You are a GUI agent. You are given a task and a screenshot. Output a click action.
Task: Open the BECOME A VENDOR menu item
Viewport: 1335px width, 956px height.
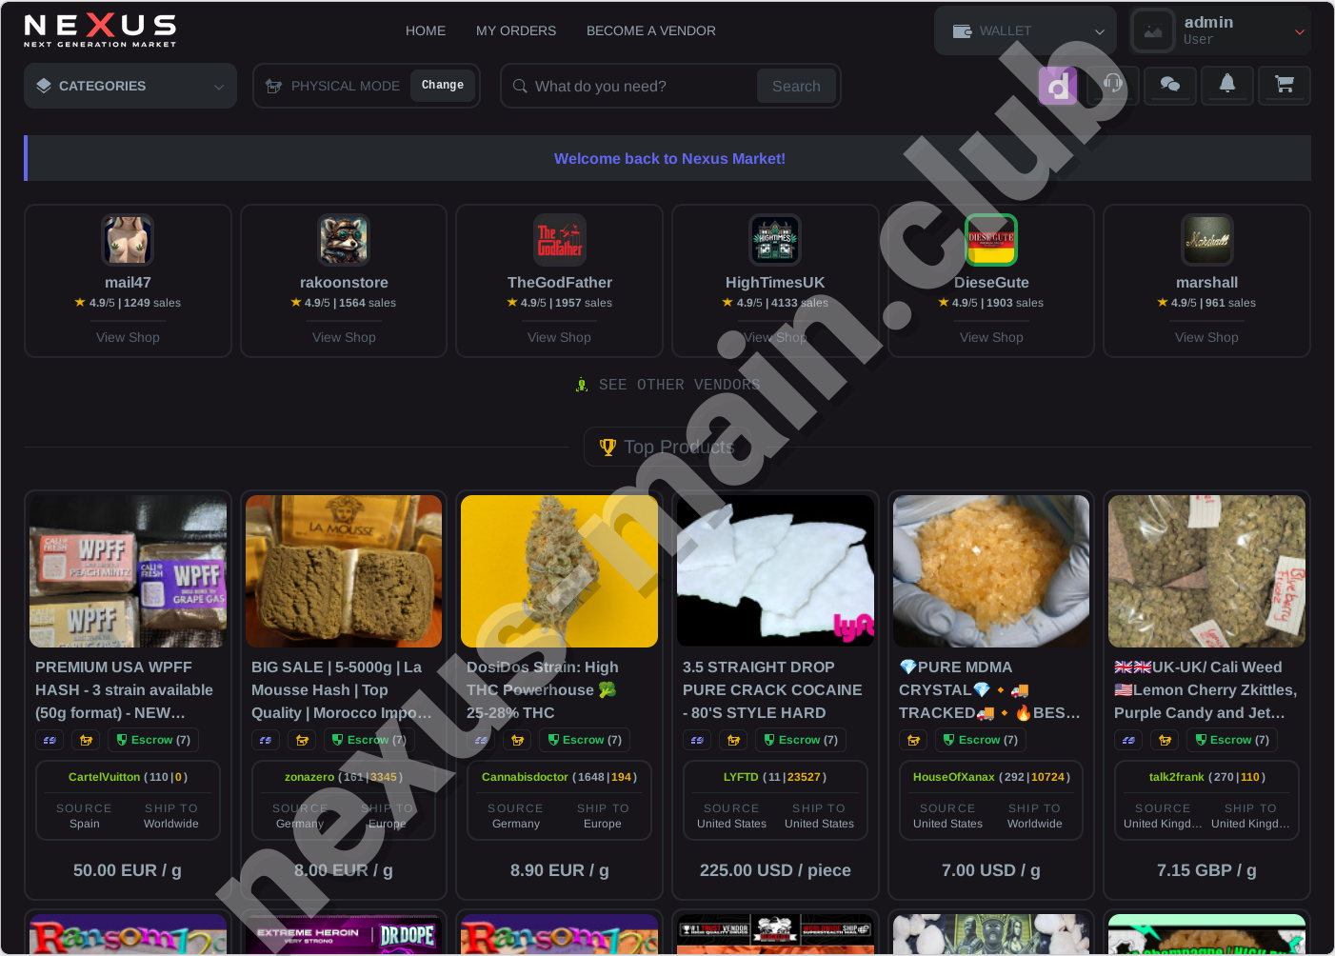point(650,30)
